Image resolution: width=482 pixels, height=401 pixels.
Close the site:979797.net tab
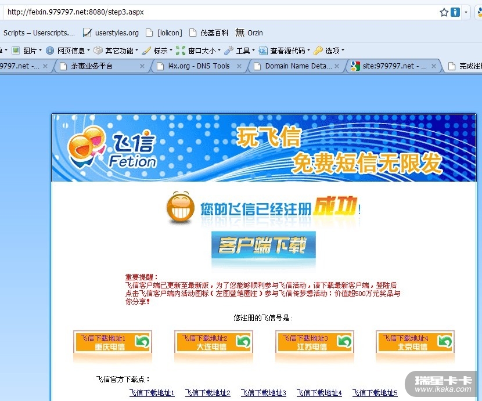433,66
